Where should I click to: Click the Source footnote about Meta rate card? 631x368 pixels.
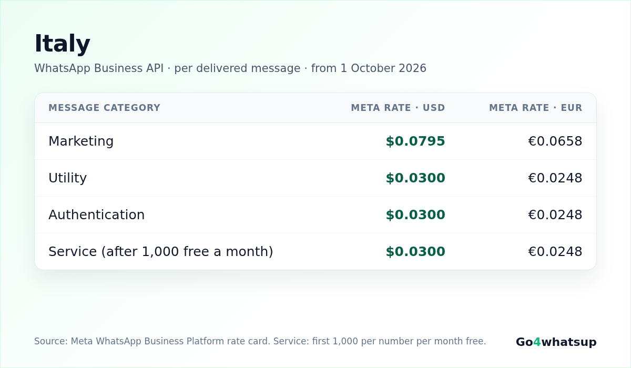260,341
